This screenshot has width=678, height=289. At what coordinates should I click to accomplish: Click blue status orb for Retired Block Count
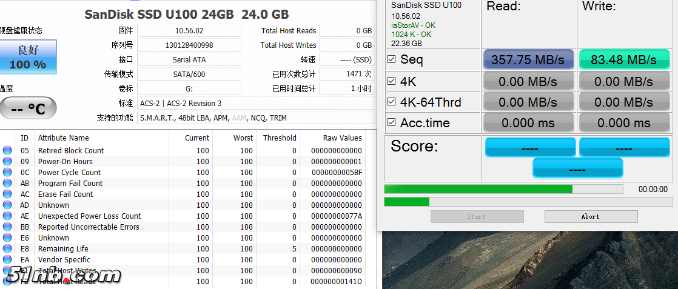point(7,151)
